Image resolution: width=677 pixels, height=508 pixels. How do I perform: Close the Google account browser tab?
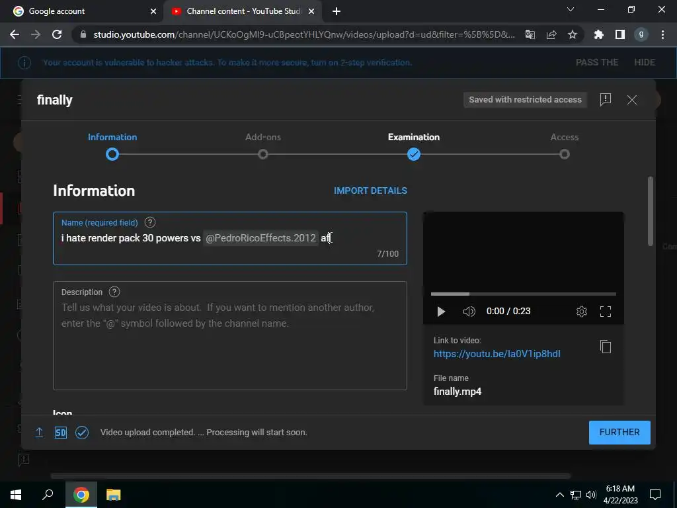153,11
